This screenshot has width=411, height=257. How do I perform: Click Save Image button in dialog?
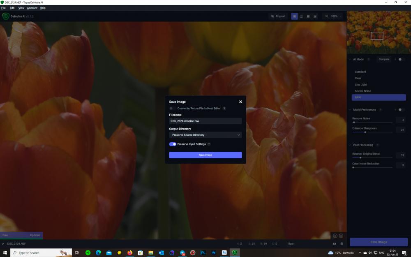pos(205,155)
